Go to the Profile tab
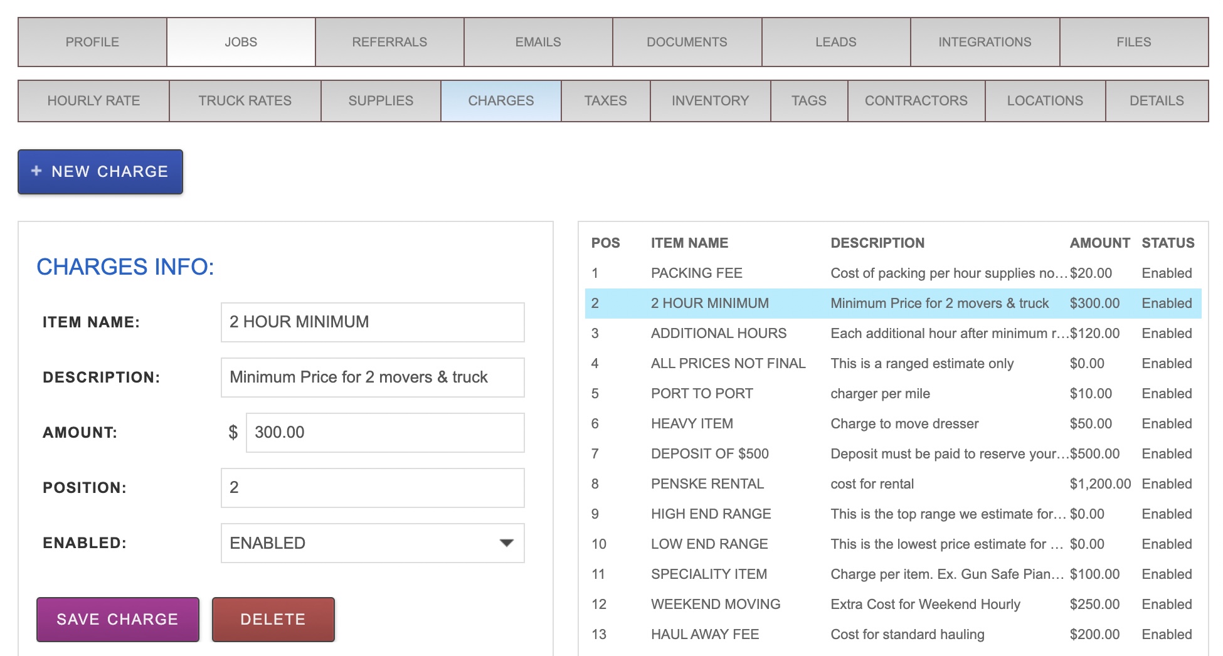Image resolution: width=1223 pixels, height=656 pixels. tap(92, 42)
